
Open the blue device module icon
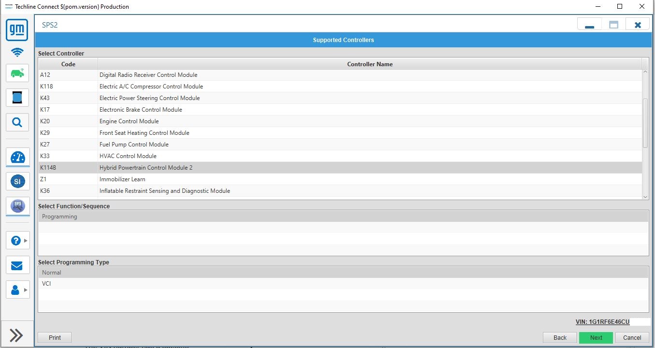(17, 97)
